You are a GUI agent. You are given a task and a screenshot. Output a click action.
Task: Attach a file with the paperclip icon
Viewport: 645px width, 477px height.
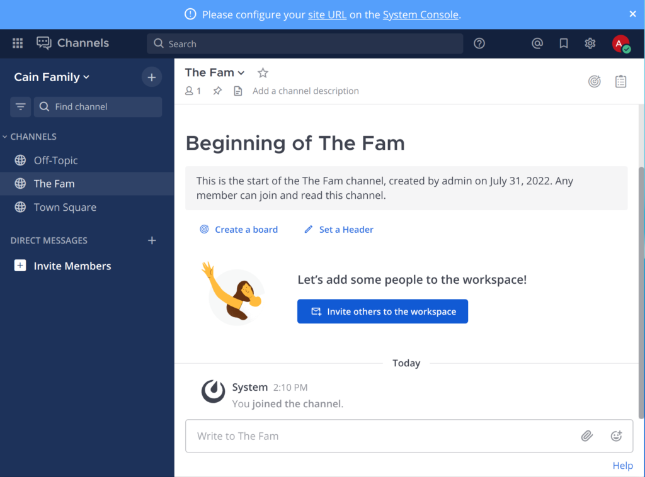(587, 436)
